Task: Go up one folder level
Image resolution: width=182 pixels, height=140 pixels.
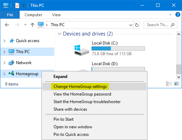Action: coord(32,25)
